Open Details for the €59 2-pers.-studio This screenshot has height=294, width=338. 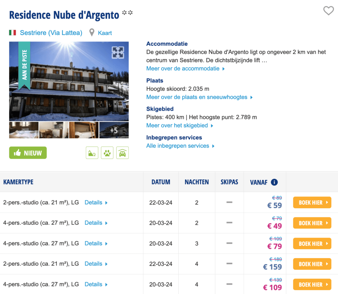click(96, 202)
